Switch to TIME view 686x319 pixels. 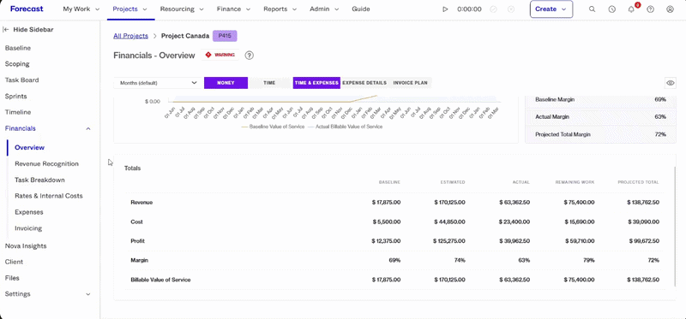tap(269, 83)
